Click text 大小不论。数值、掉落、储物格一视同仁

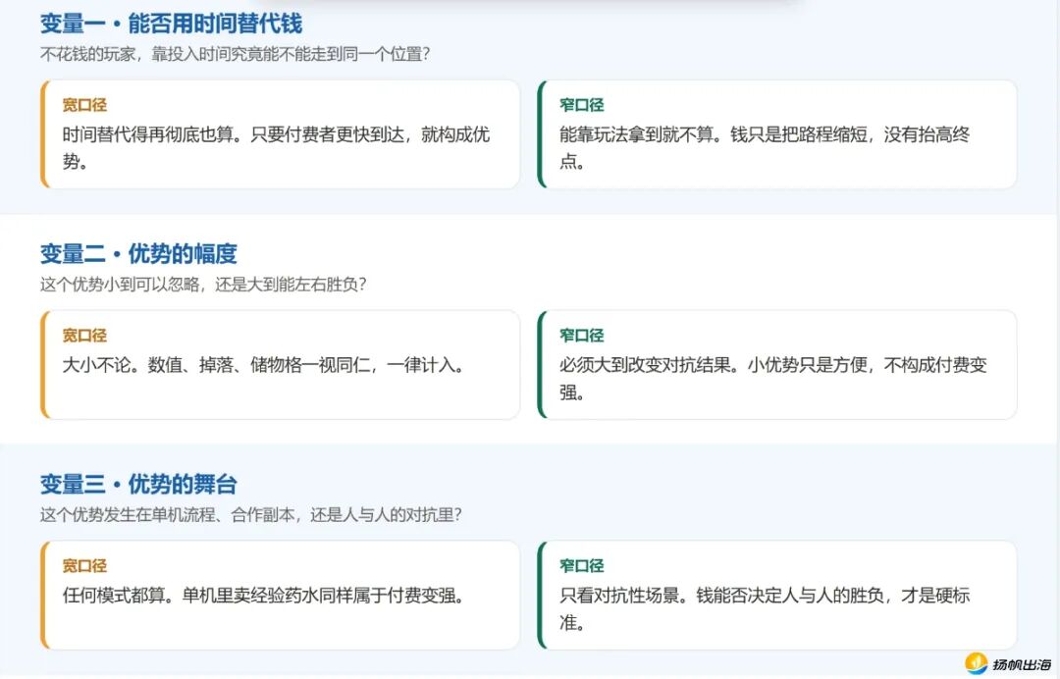pos(217,366)
